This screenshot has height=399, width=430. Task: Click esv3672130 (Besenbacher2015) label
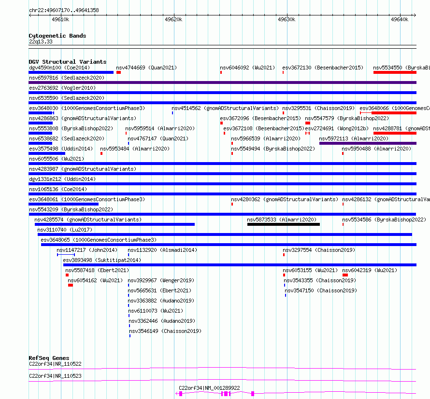coord(323,68)
